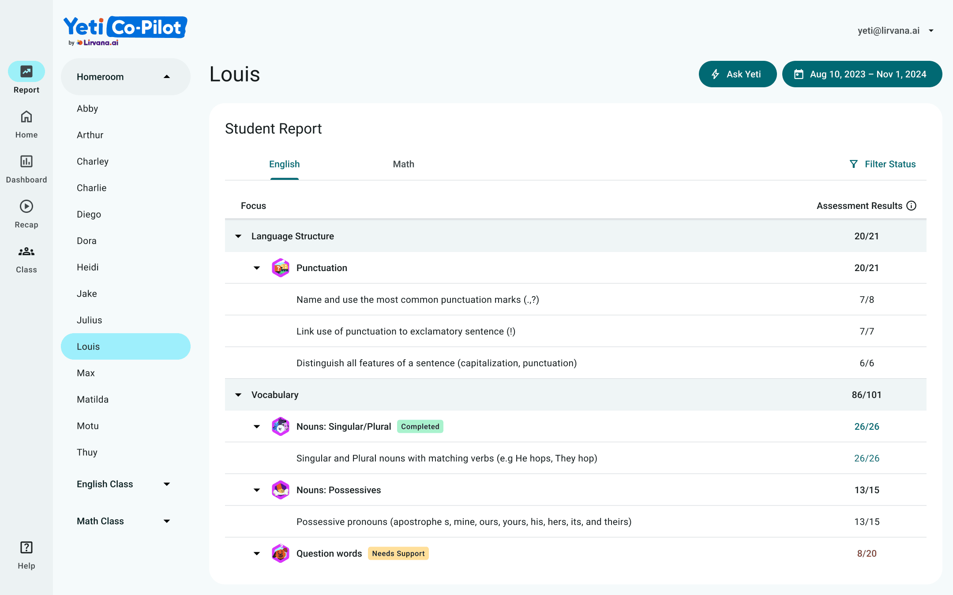This screenshot has height=595, width=953.
Task: Click the Punctuation skill badge icon
Action: [281, 268]
